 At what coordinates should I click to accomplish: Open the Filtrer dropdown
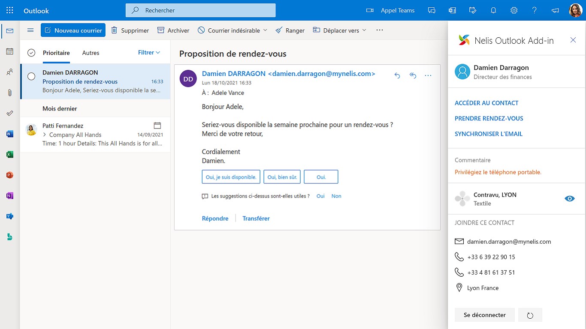tap(149, 52)
